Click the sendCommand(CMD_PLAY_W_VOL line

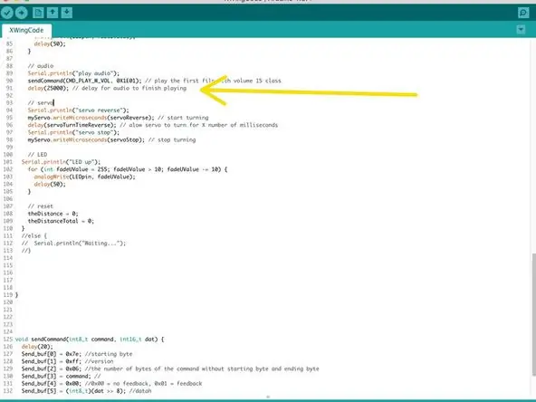(x=154, y=81)
